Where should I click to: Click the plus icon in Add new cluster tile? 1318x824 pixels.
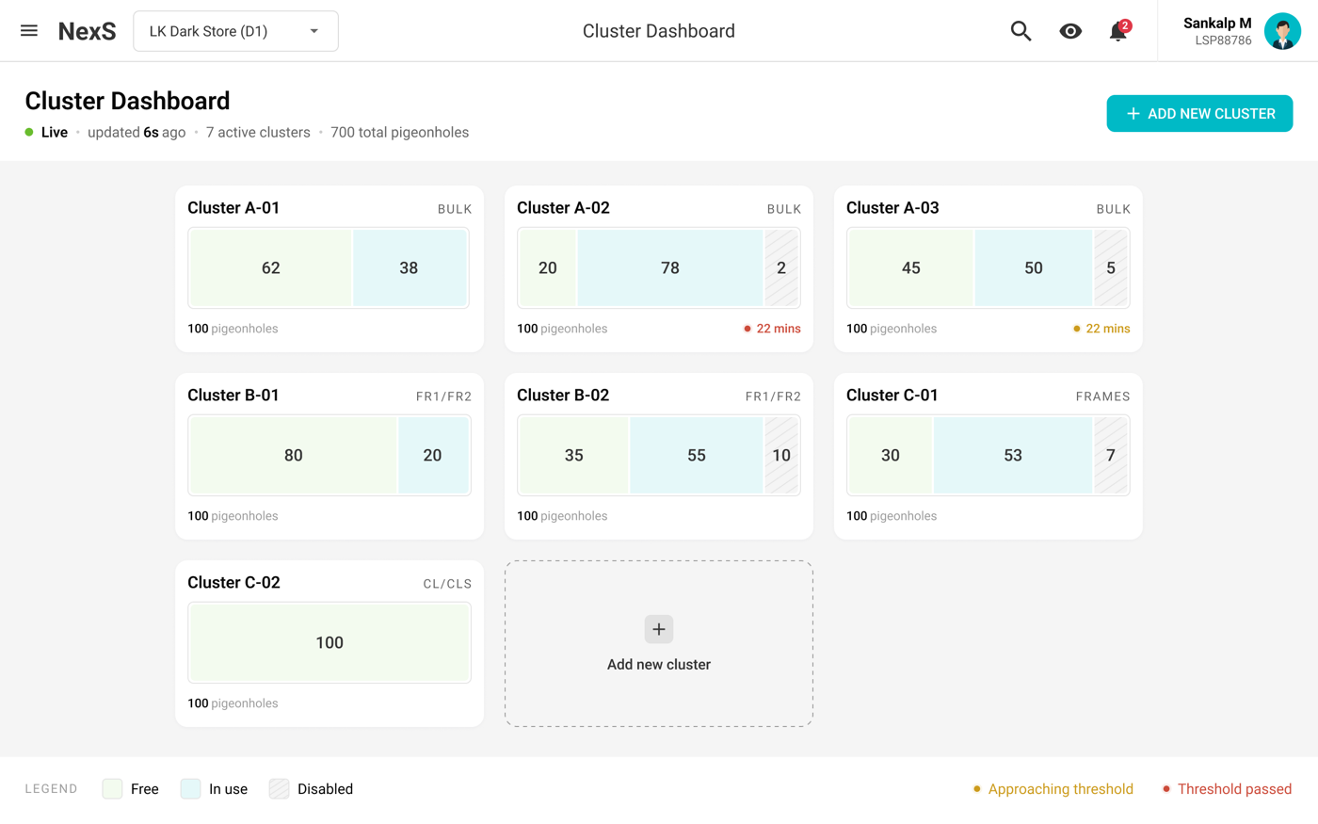pos(659,629)
